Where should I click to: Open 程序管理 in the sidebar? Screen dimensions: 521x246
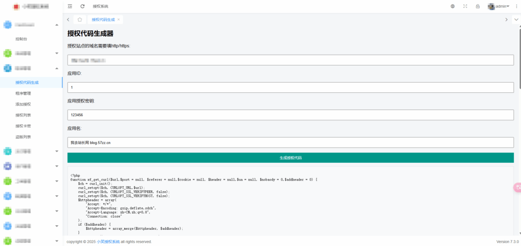pyautogui.click(x=23, y=93)
